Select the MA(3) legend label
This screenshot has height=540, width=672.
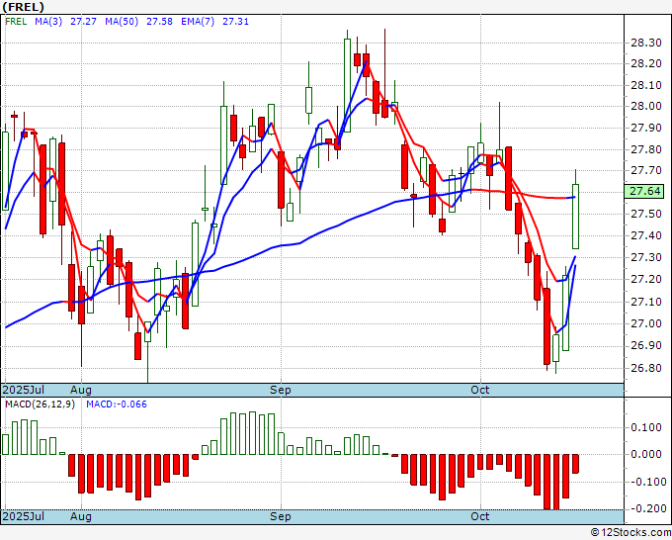(x=48, y=22)
